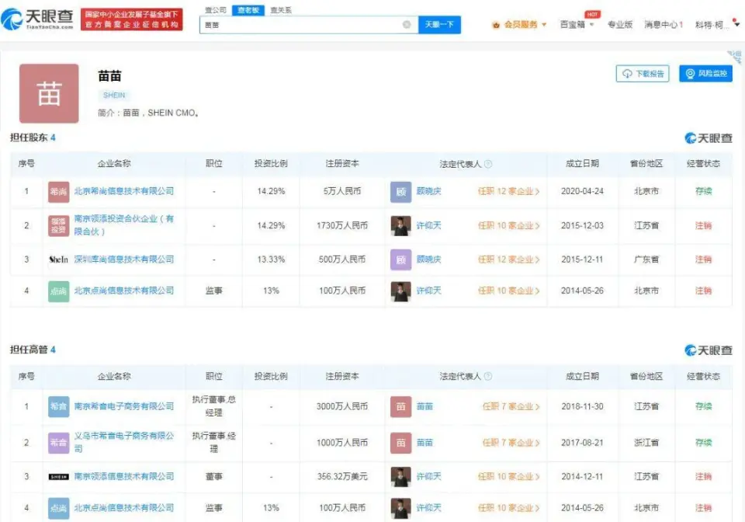Click 许仰天 photo in 南京领添信息技术 row
The width and height of the screenshot is (745, 522).
click(x=400, y=477)
